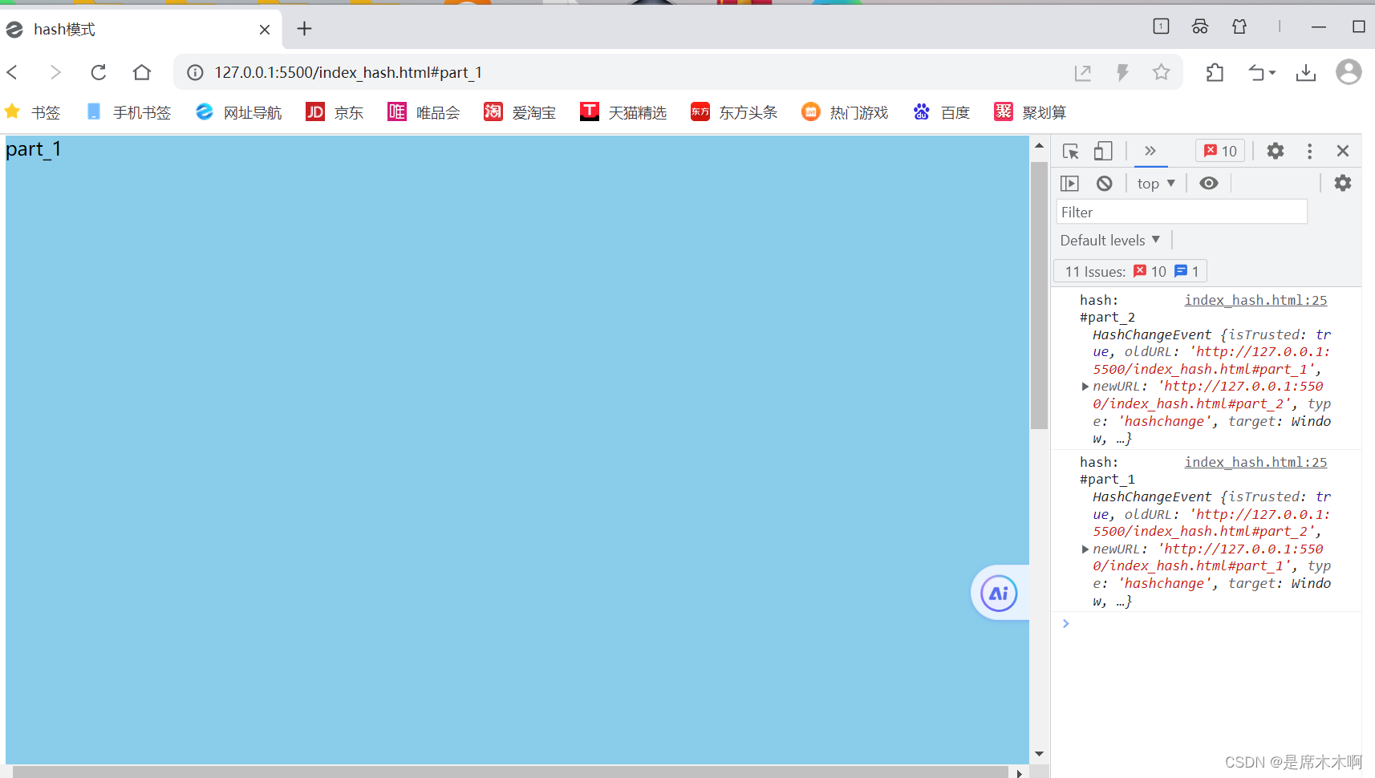
Task: Open user profile avatar
Action: (1349, 71)
